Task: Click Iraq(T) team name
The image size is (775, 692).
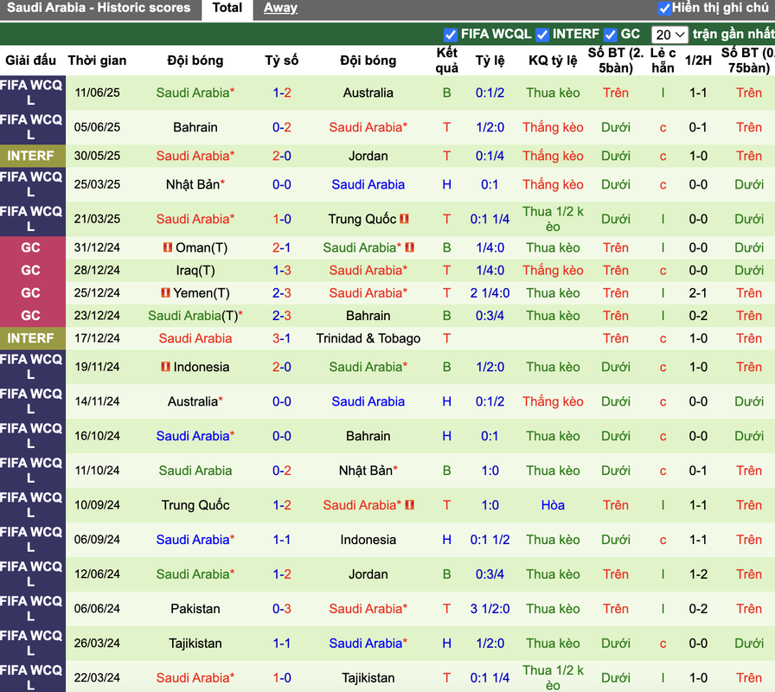Action: [x=195, y=270]
